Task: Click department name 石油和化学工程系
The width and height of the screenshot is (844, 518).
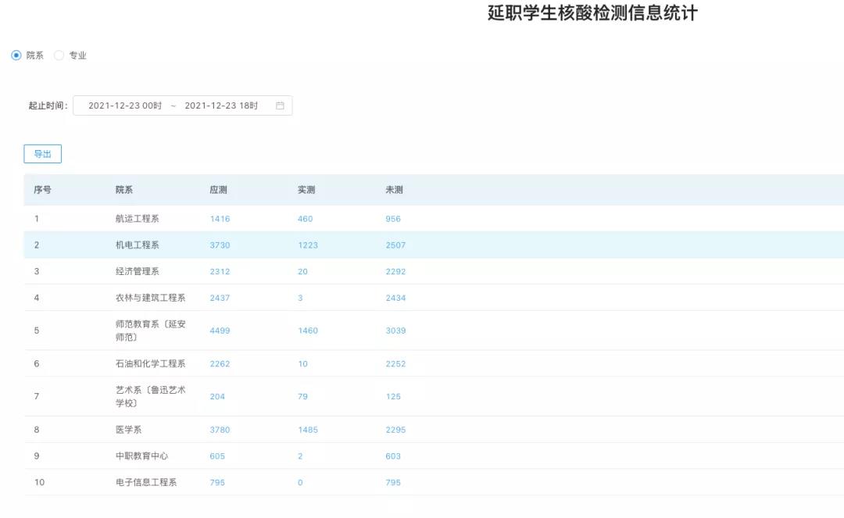Action: point(150,363)
